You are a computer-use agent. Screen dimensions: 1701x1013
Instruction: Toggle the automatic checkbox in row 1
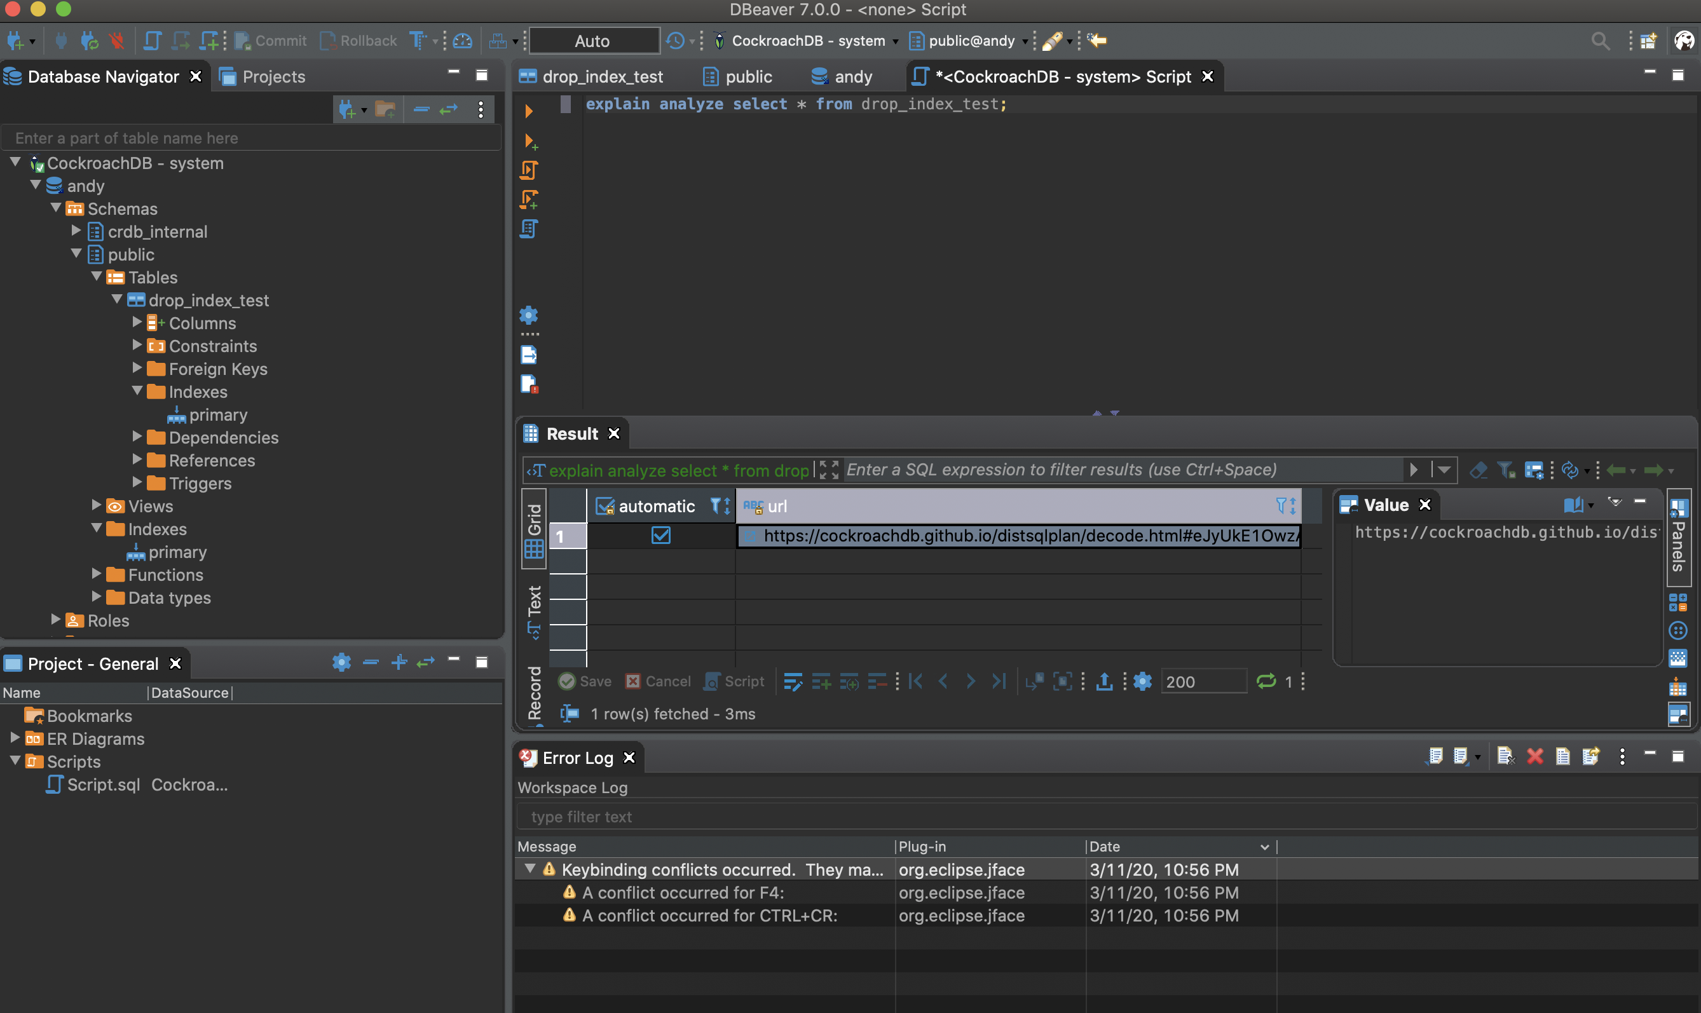pos(660,535)
